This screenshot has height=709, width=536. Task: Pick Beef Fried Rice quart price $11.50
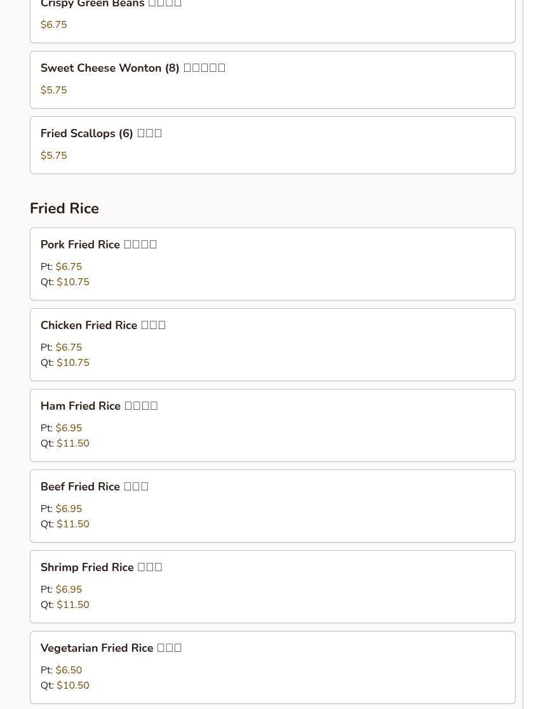(73, 524)
